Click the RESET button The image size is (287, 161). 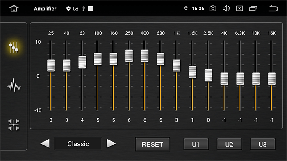[153, 144]
